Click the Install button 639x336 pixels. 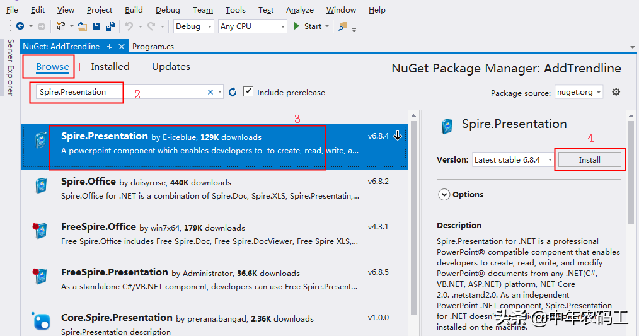tap(589, 160)
